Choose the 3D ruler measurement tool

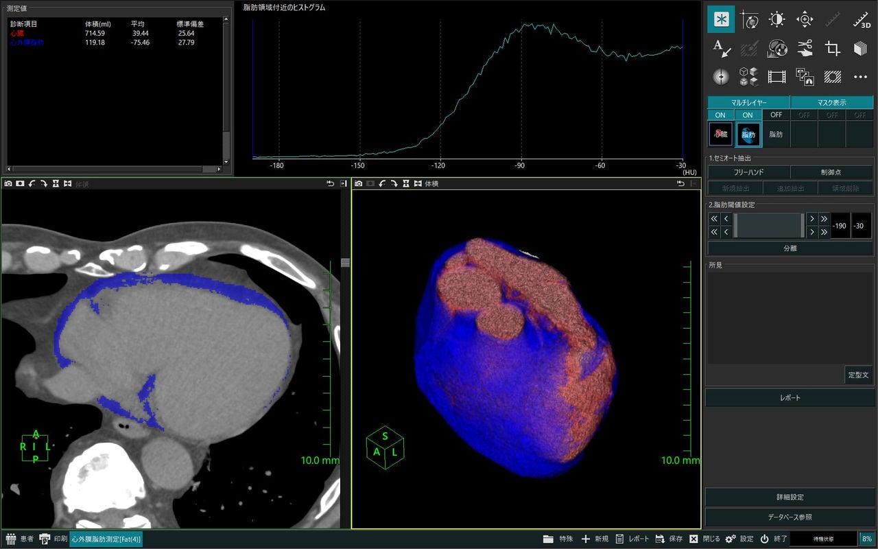point(861,19)
